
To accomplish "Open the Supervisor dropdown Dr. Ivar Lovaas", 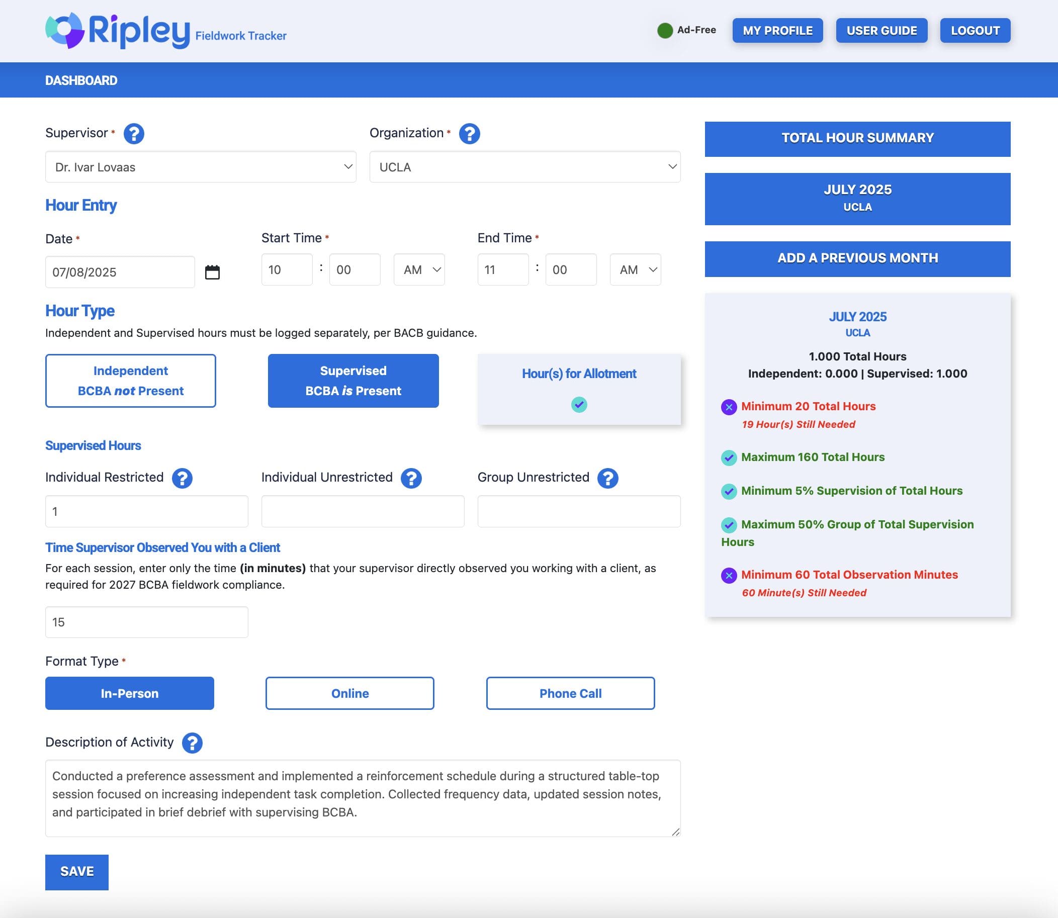I will (x=201, y=166).
